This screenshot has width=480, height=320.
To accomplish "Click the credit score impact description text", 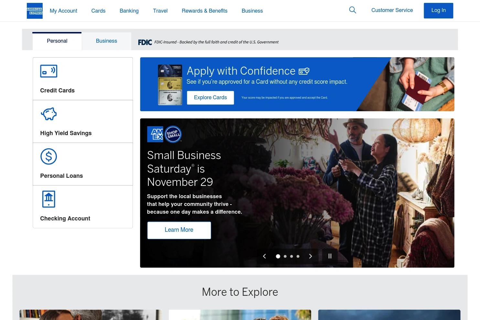I will pyautogui.click(x=267, y=82).
